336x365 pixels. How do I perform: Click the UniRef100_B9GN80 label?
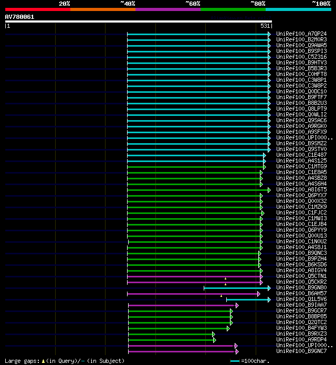[x=301, y=287]
